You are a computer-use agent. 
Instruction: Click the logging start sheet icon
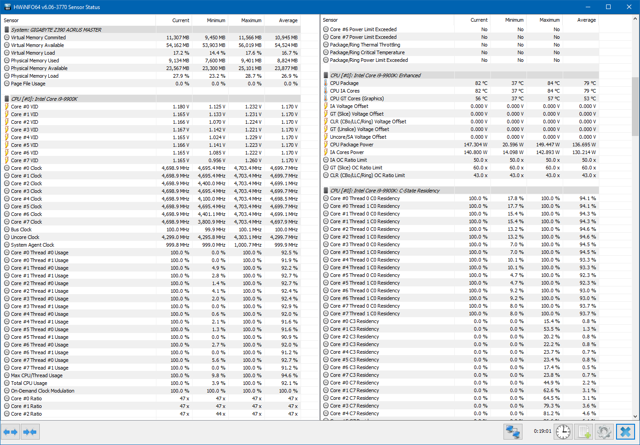click(x=584, y=432)
